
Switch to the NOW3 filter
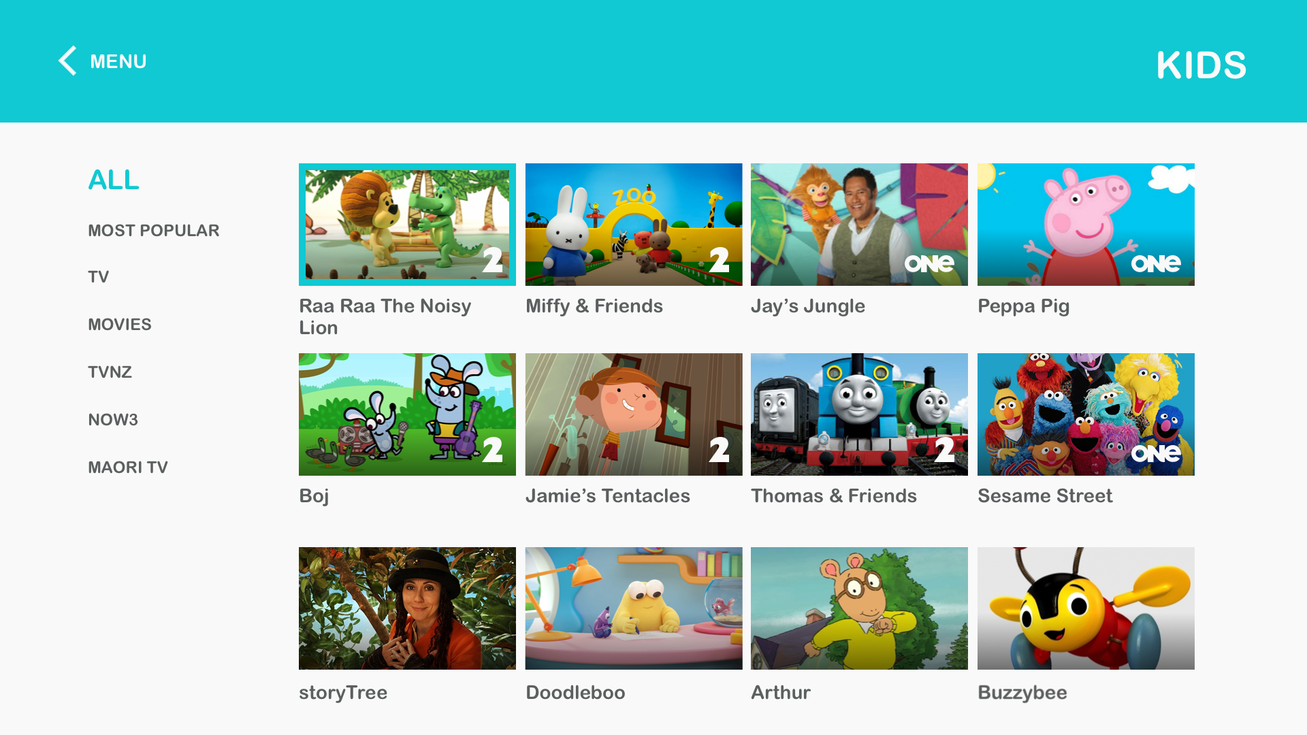113,420
